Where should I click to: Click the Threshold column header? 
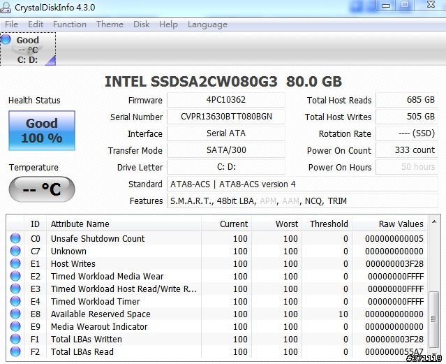[x=327, y=224]
